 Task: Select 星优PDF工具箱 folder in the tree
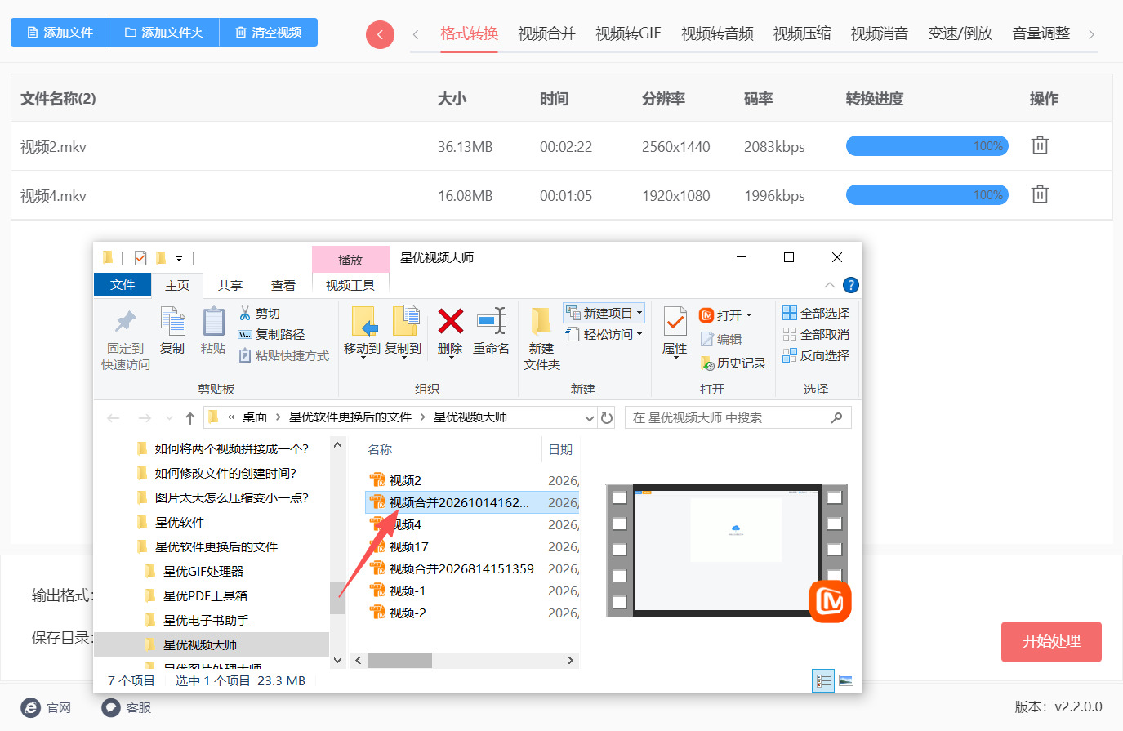tap(205, 595)
